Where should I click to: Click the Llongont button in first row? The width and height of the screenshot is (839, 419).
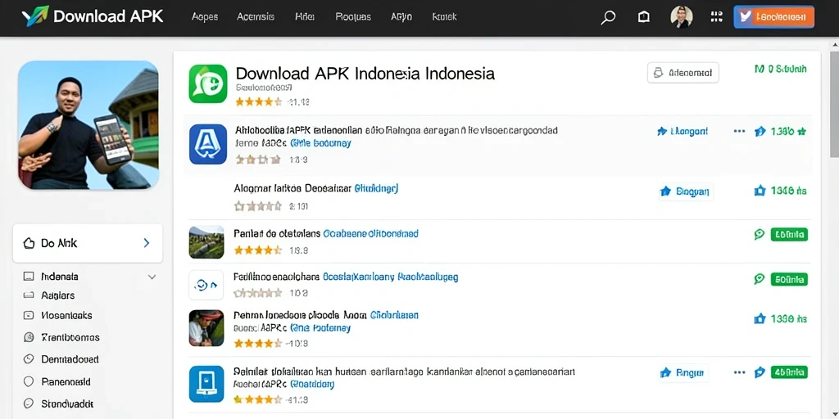(683, 131)
